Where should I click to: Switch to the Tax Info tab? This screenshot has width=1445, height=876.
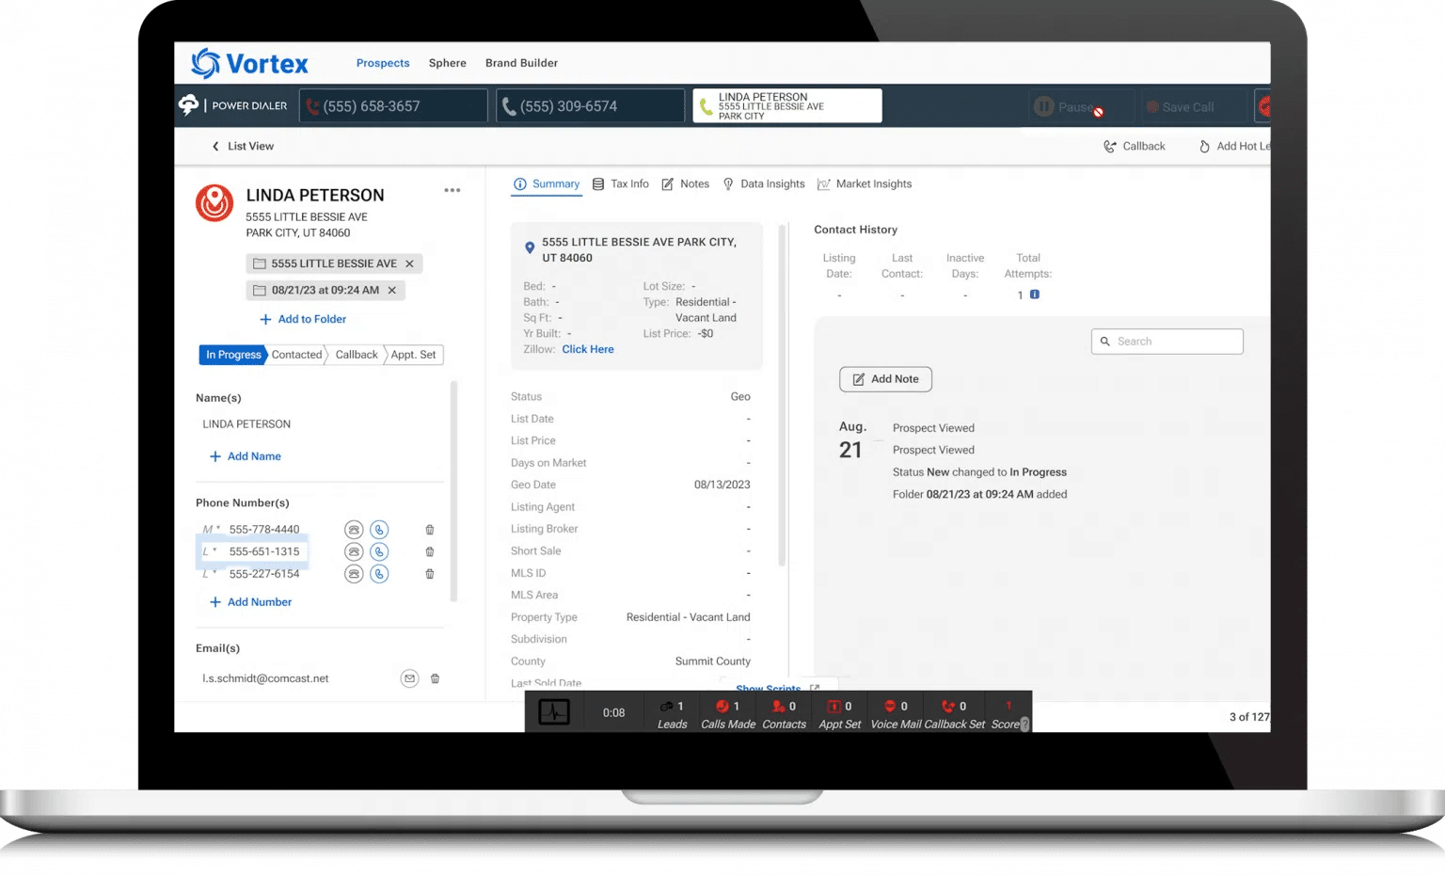(x=621, y=184)
